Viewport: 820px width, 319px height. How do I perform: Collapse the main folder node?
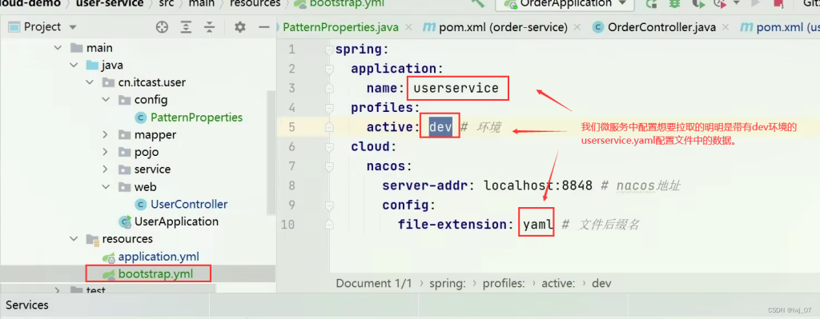[58, 48]
